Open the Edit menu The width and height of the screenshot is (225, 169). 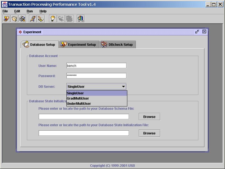[17, 11]
